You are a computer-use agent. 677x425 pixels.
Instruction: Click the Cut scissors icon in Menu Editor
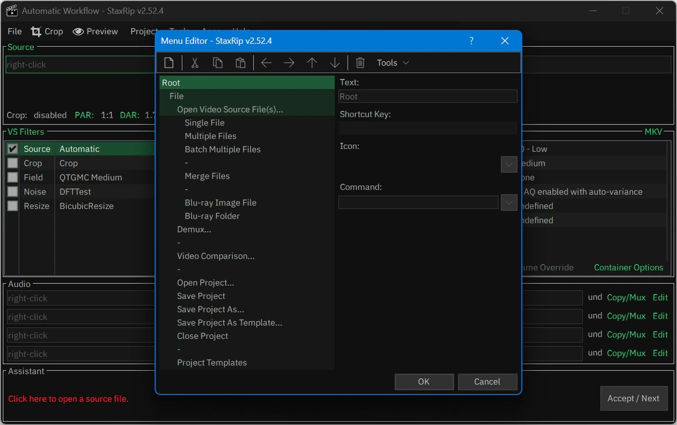pyautogui.click(x=195, y=63)
